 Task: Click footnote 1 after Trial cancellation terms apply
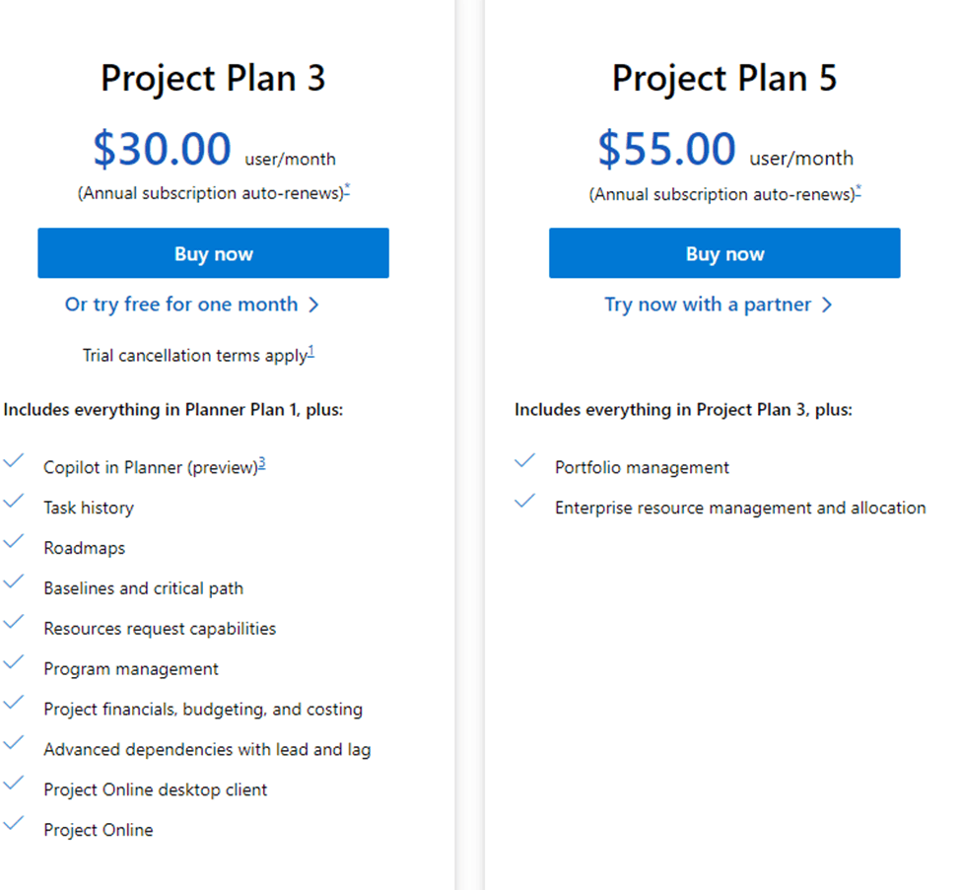point(309,350)
